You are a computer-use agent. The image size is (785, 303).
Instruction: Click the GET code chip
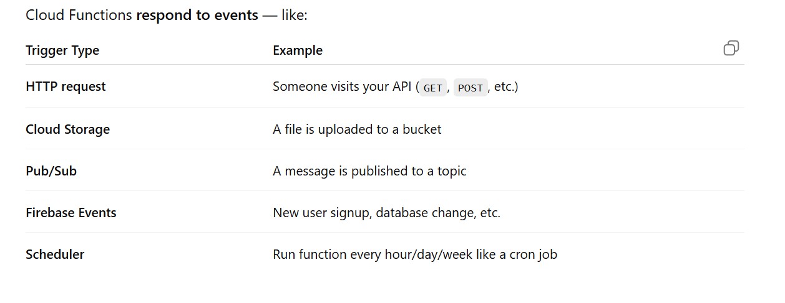point(432,88)
